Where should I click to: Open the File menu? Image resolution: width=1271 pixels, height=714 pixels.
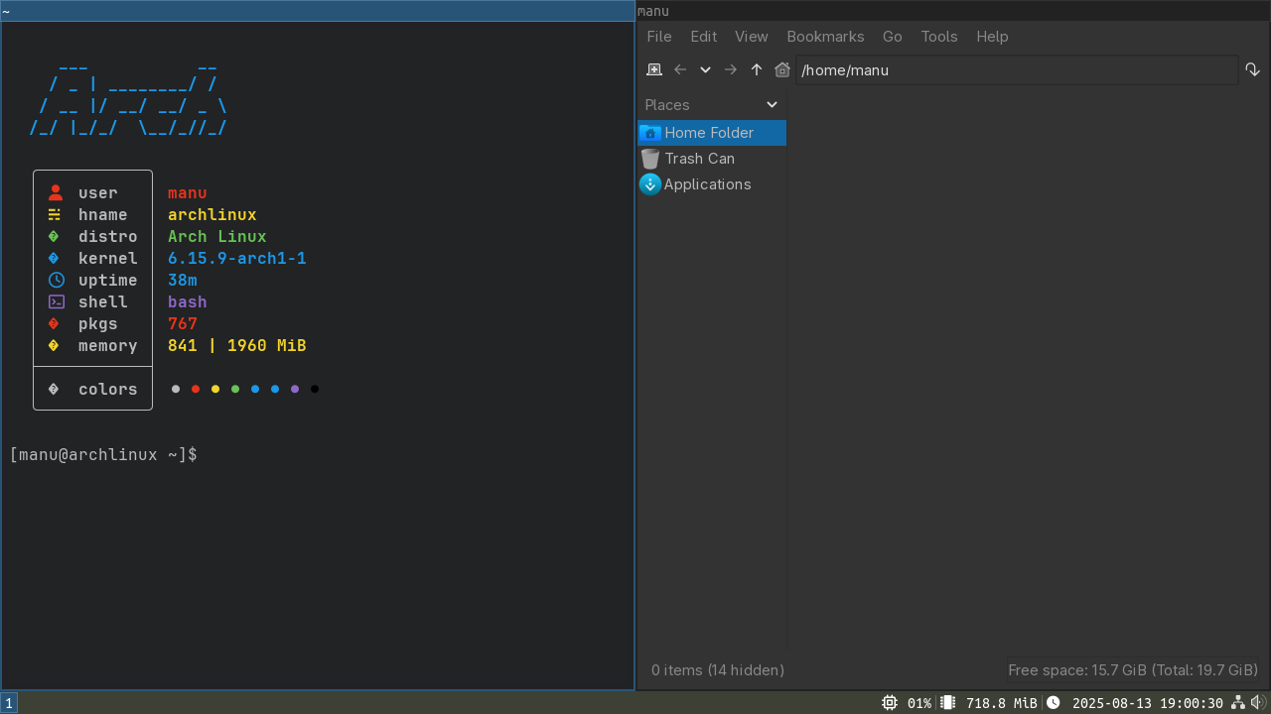(x=659, y=37)
